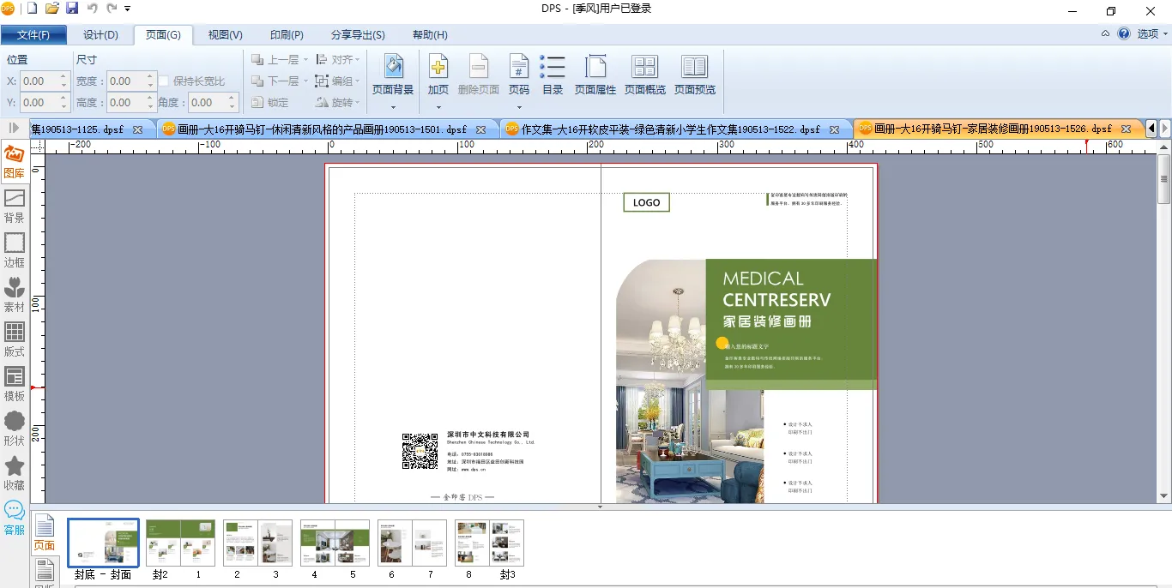Open the 形状 shapes panel

click(x=15, y=428)
